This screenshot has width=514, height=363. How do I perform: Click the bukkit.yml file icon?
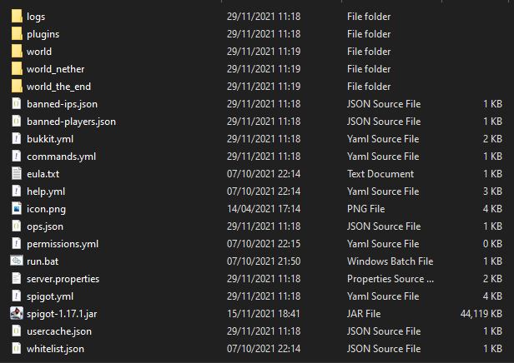click(x=17, y=139)
